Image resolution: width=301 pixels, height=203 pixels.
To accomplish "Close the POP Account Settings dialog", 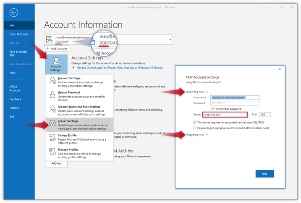I will pos(280,69).
